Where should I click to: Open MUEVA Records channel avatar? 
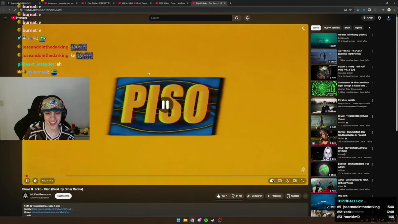25,196
